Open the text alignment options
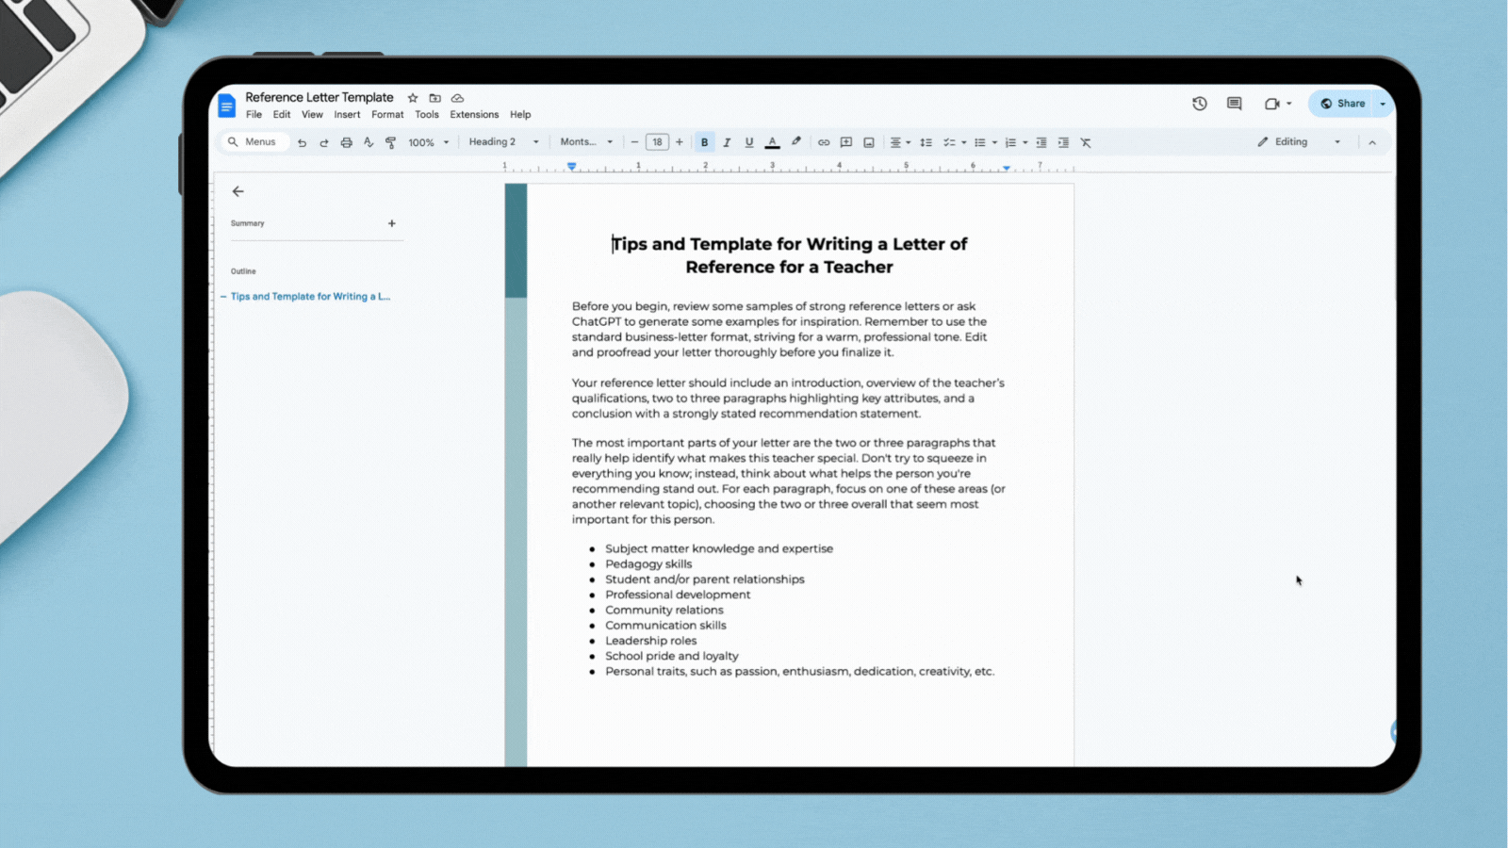 (900, 142)
